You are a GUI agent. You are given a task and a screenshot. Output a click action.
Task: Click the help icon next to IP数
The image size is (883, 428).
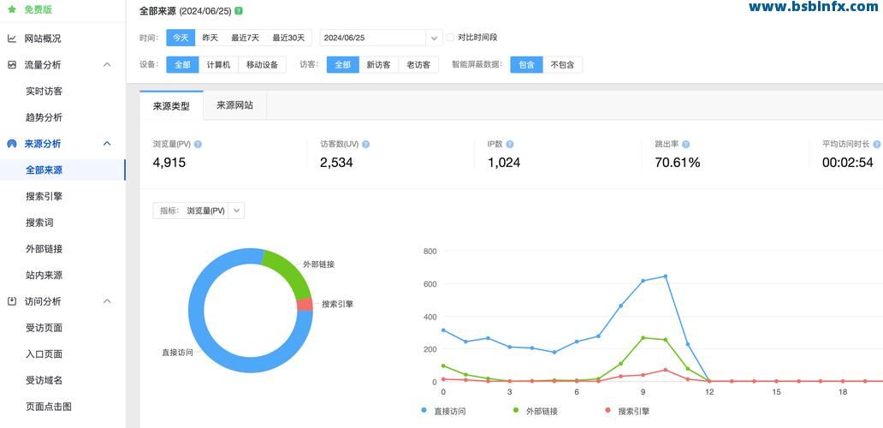(x=511, y=145)
